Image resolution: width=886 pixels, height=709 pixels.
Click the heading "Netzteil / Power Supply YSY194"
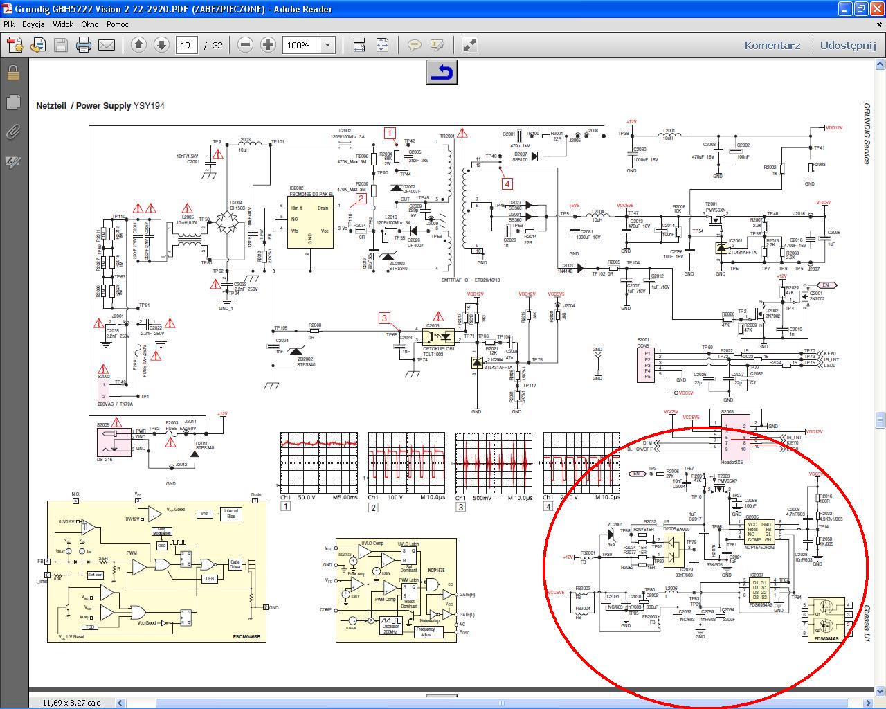[x=100, y=106]
